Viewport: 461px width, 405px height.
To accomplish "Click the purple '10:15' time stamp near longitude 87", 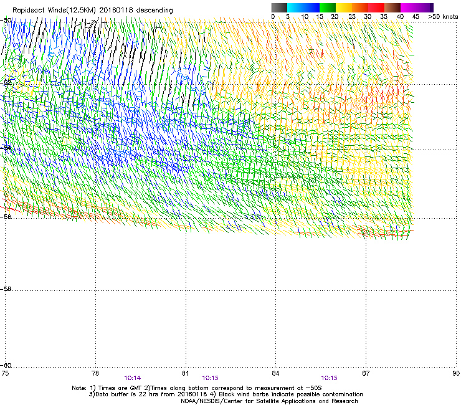I will 330,378.
